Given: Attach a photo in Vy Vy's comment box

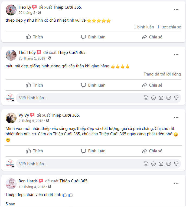Looking at the screenshot, I should pos(161,163).
